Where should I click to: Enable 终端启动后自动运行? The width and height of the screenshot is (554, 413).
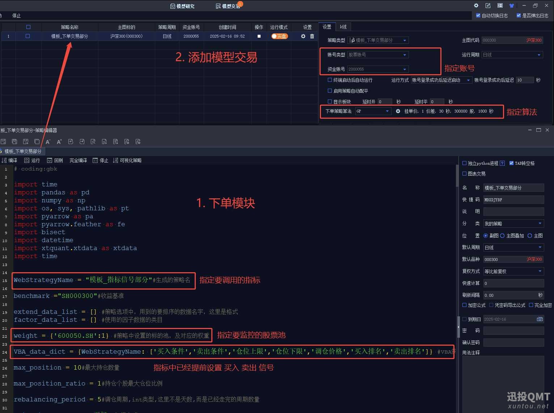330,80
